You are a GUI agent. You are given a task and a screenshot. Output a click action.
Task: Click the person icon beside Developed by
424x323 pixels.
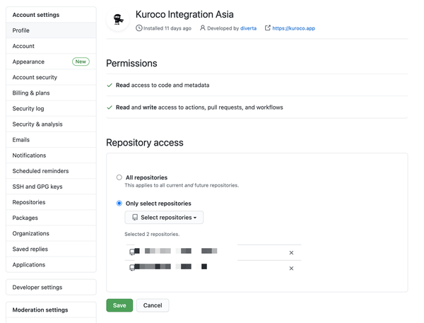pos(203,28)
